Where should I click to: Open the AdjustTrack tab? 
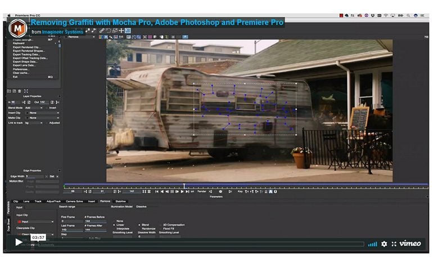point(53,201)
